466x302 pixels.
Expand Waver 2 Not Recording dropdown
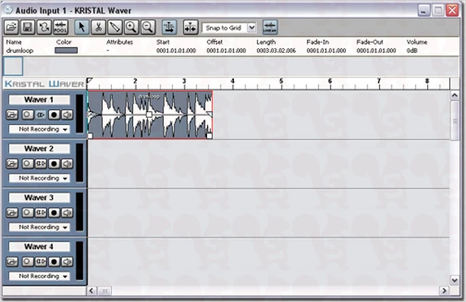pos(40,178)
